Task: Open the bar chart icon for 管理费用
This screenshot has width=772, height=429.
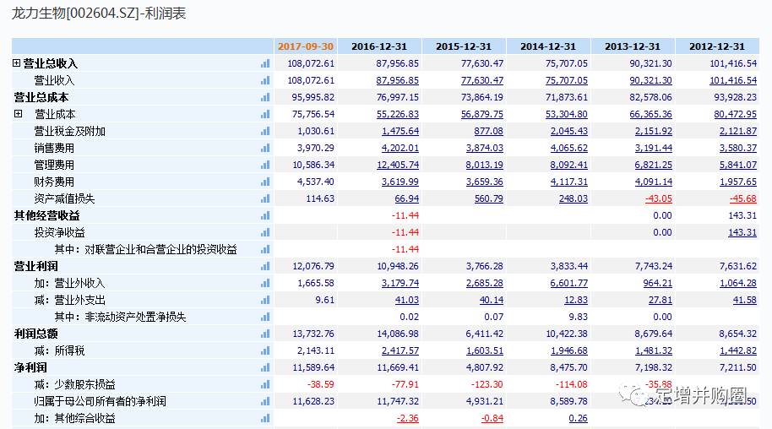Action: pos(265,165)
